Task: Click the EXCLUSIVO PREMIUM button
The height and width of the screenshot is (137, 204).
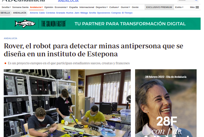Action: tap(159, 7)
